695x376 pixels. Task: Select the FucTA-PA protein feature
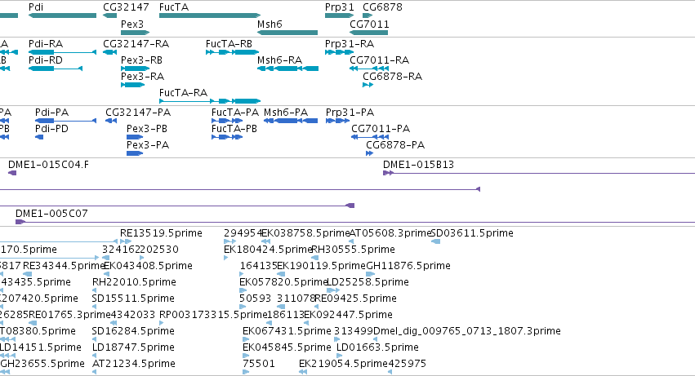coord(227,121)
